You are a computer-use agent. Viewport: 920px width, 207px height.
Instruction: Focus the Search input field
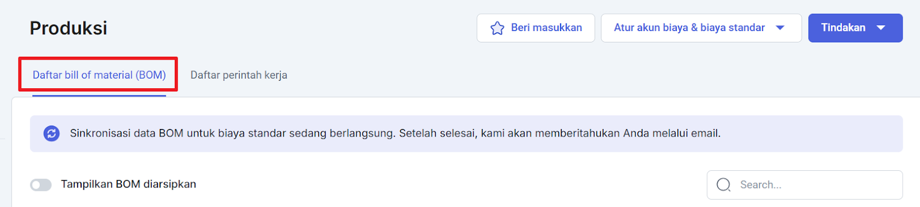tap(804, 185)
